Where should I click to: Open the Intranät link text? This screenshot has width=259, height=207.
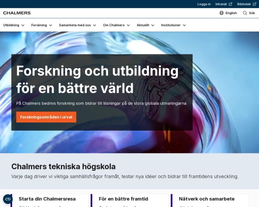click(221, 4)
